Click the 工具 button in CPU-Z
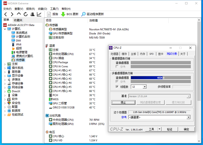203x145 pixels. pos(151,129)
